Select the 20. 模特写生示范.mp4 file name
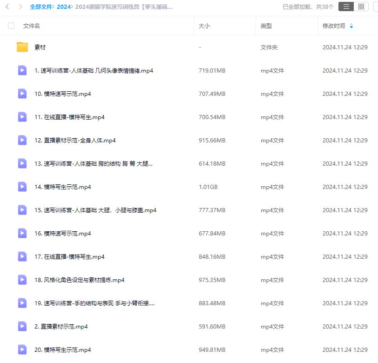378x363 pixels. click(x=62, y=350)
